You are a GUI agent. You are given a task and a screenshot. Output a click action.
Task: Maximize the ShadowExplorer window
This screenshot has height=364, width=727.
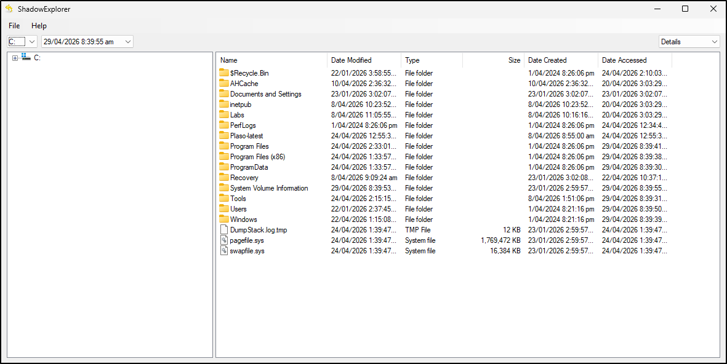[685, 9]
